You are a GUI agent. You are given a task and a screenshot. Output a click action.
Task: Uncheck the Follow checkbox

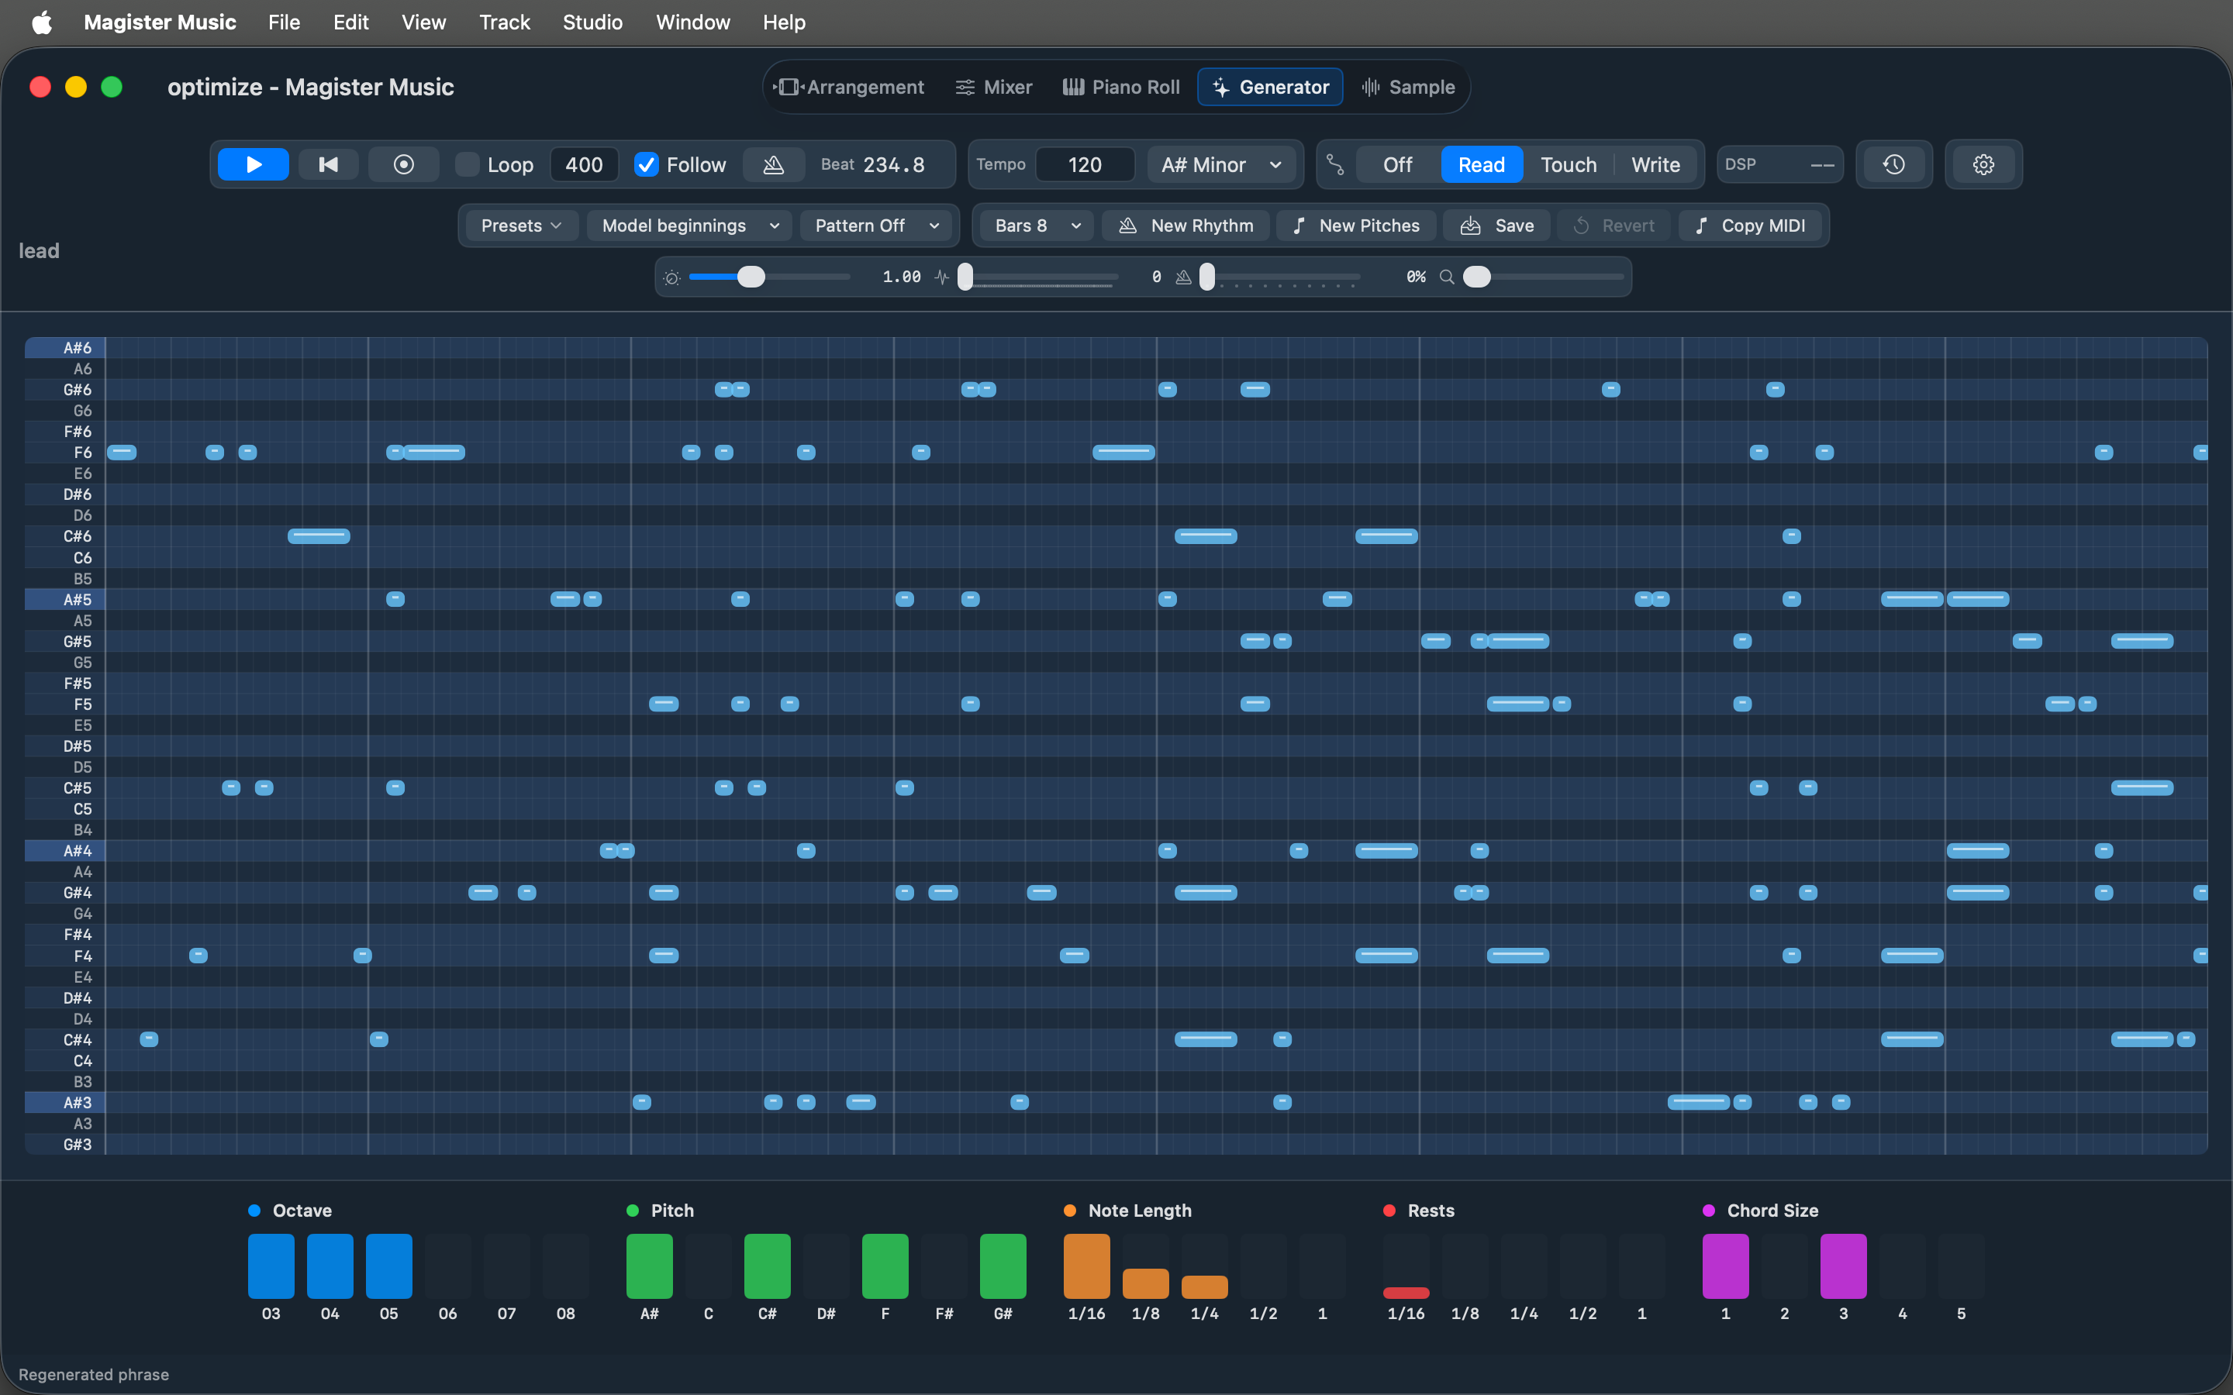coord(646,164)
